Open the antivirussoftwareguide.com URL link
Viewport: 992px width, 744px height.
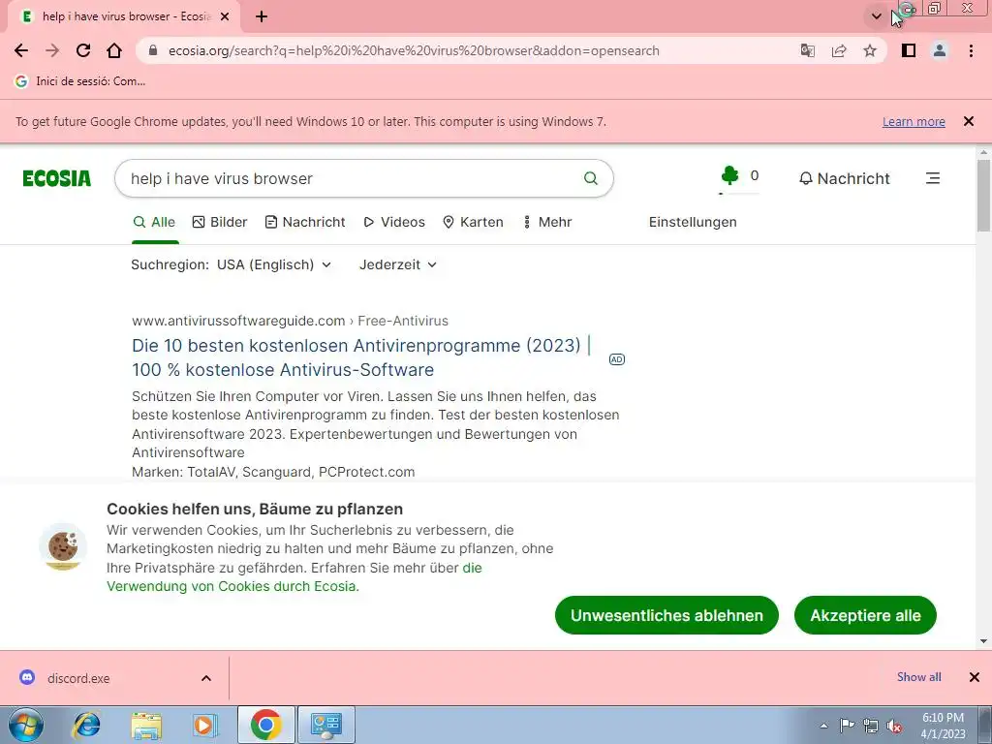pyautogui.click(x=290, y=321)
